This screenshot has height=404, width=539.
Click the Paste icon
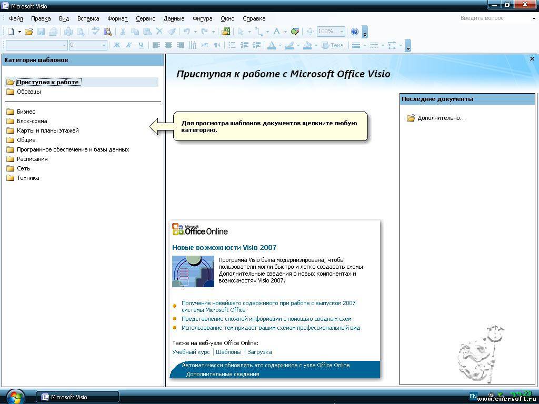click(x=147, y=32)
